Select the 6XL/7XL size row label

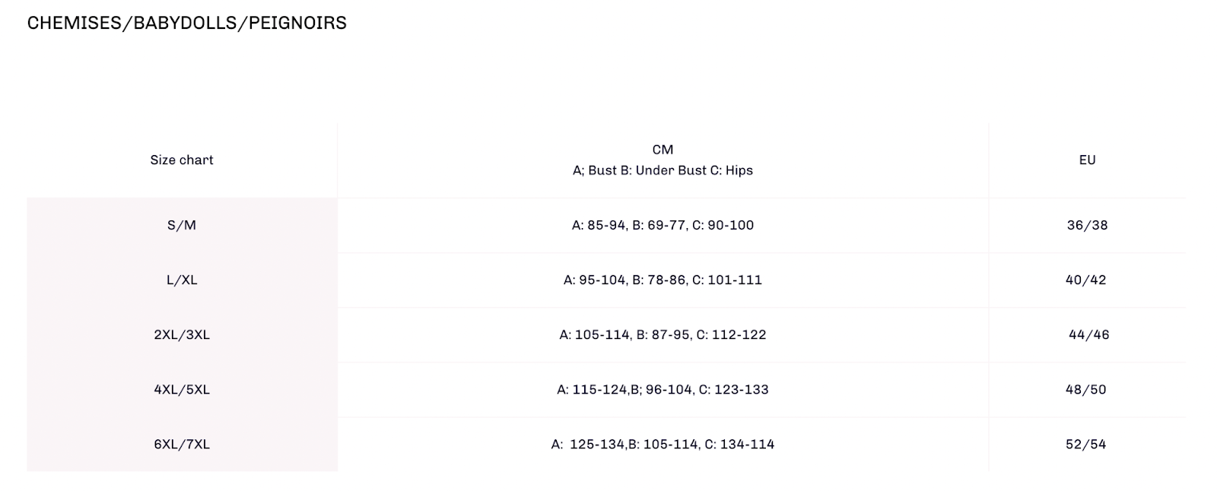[x=182, y=444]
